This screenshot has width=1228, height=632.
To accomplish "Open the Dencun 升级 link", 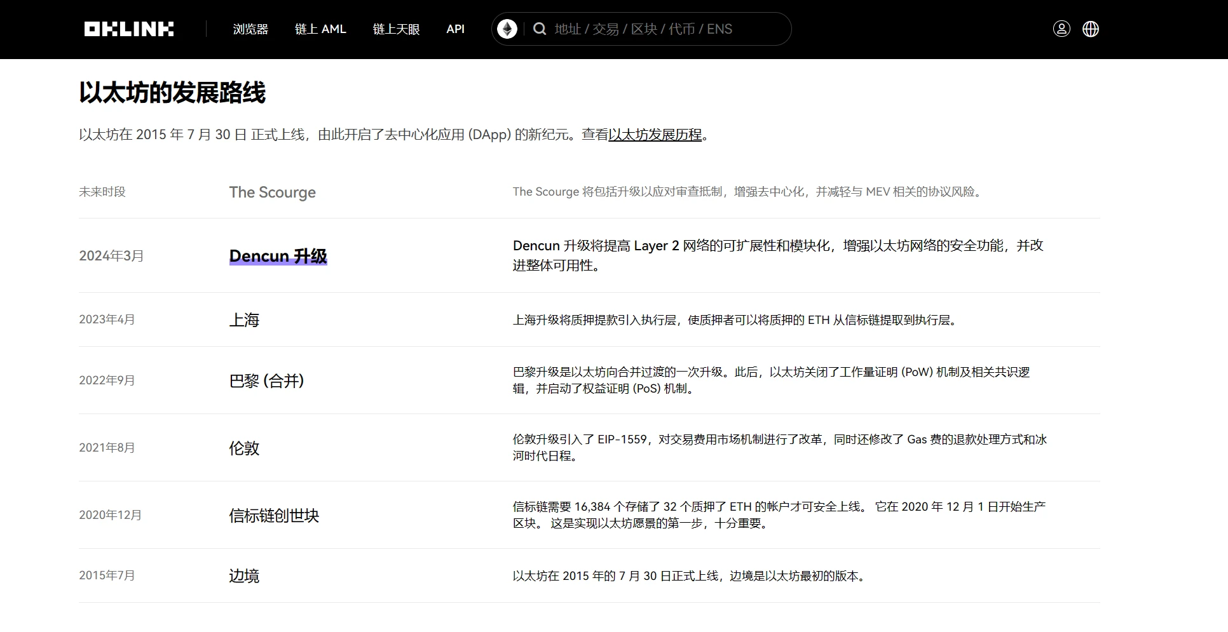I will pyautogui.click(x=278, y=256).
